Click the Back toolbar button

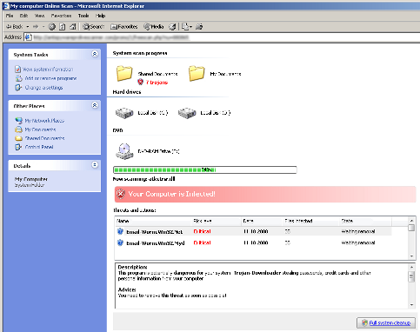(14, 27)
